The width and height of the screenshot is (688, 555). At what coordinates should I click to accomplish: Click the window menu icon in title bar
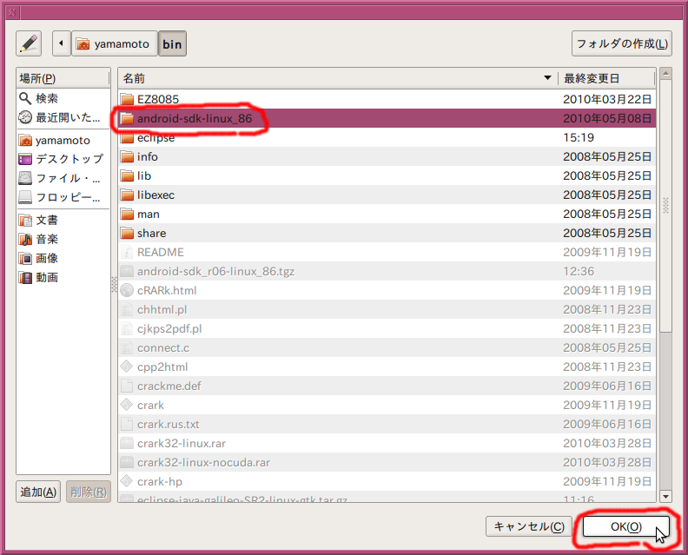[x=12, y=12]
